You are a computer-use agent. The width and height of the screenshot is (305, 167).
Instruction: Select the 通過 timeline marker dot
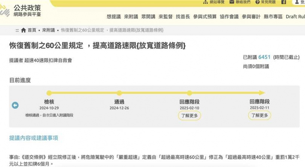(x=119, y=93)
